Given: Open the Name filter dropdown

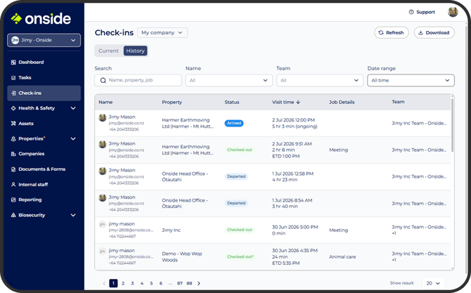Looking at the screenshot, I should tap(229, 81).
